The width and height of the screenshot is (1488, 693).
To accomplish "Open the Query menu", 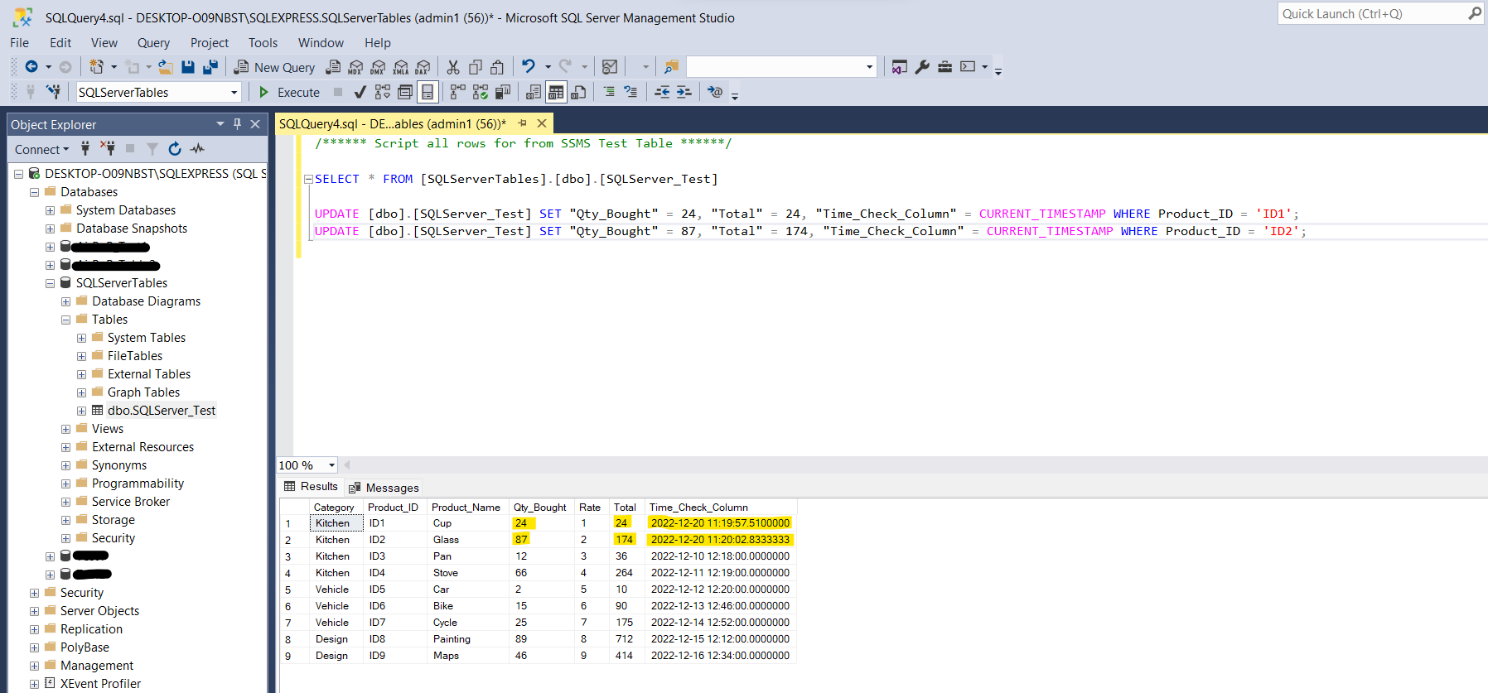I will pyautogui.click(x=153, y=43).
